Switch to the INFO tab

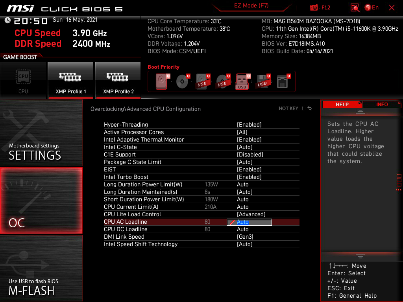382,104
